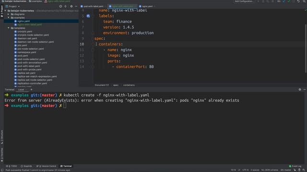
Task: Click the undo/revert arrow icon in toolbar
Action: 298,1
